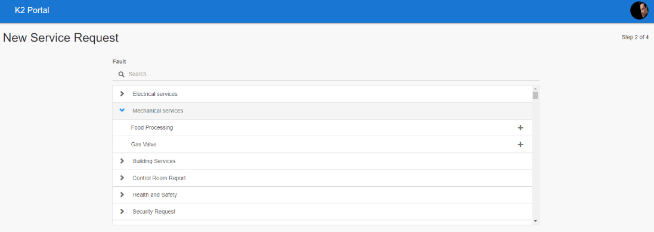The image size is (654, 232).
Task: Open the user avatar profile picture
Action: pyautogui.click(x=639, y=11)
